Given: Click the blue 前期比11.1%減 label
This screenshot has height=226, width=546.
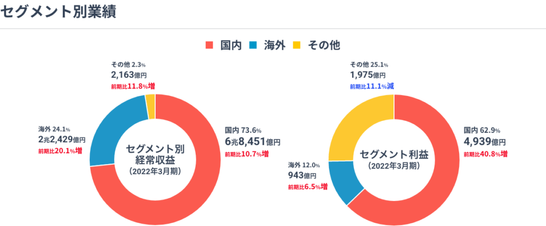Looking at the screenshot, I should [x=372, y=86].
